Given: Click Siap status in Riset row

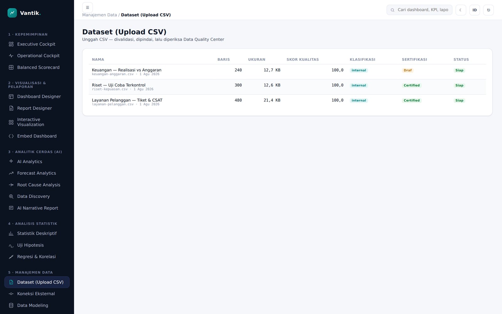Looking at the screenshot, I should pos(459,85).
